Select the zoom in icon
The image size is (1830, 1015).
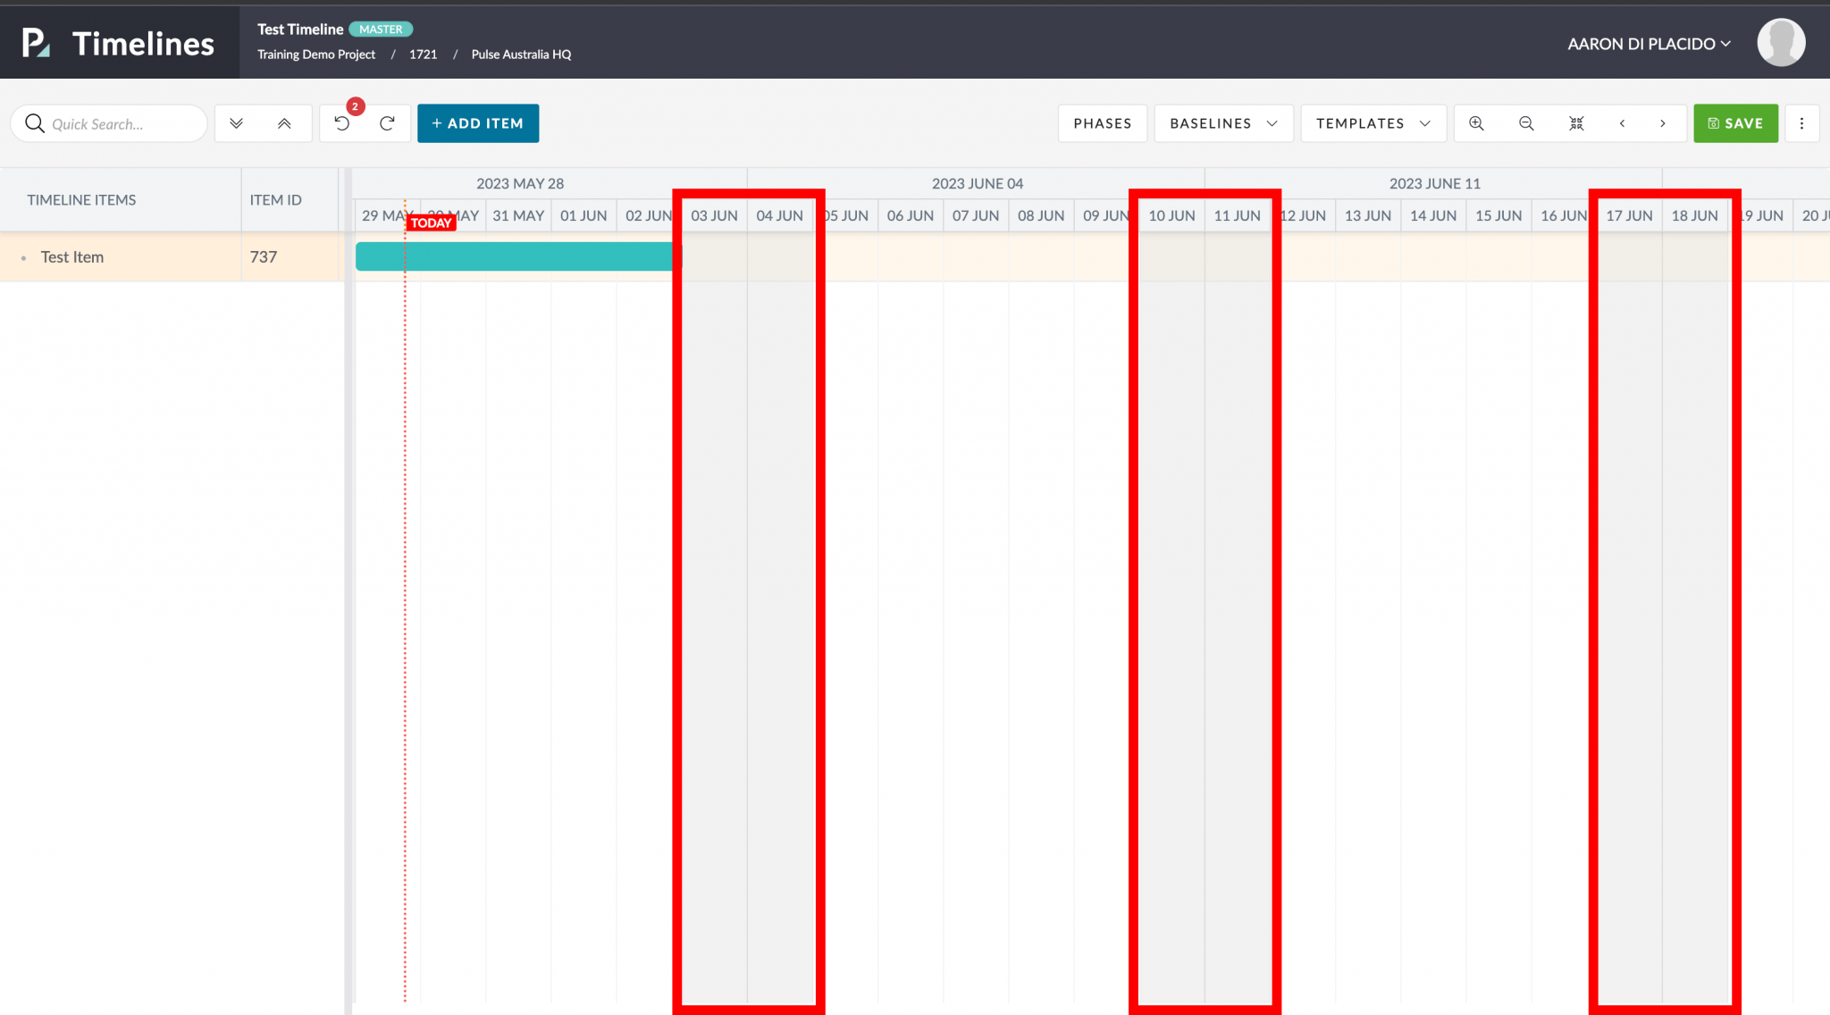click(1475, 123)
